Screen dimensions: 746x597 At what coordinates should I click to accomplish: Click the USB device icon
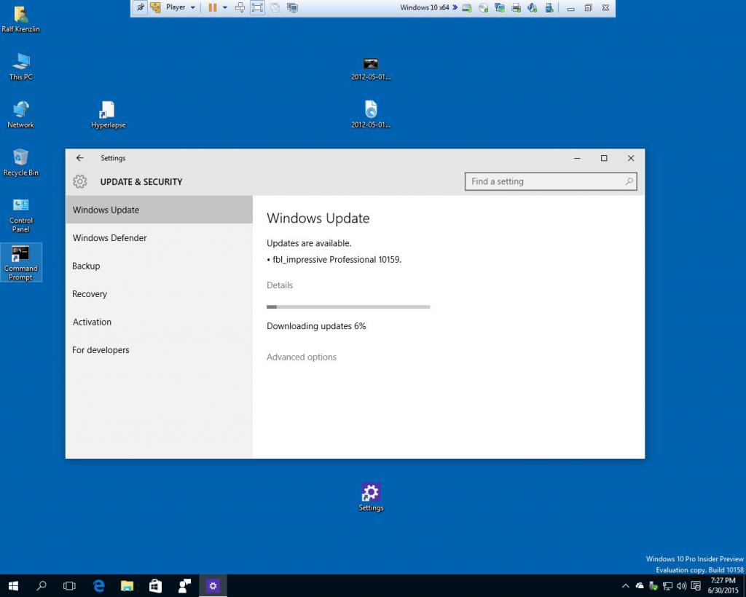point(549,8)
